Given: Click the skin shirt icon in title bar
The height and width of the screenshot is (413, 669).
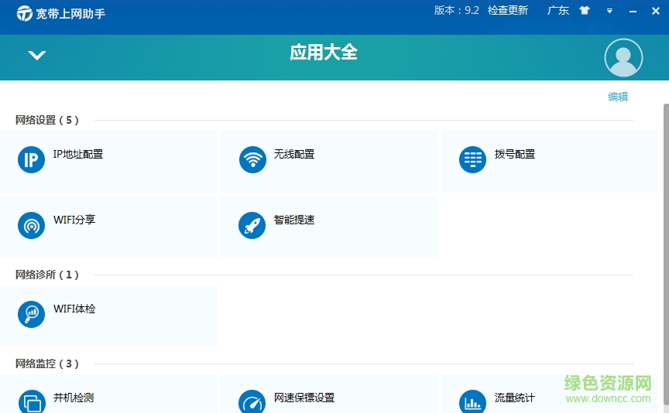Looking at the screenshot, I should [585, 11].
